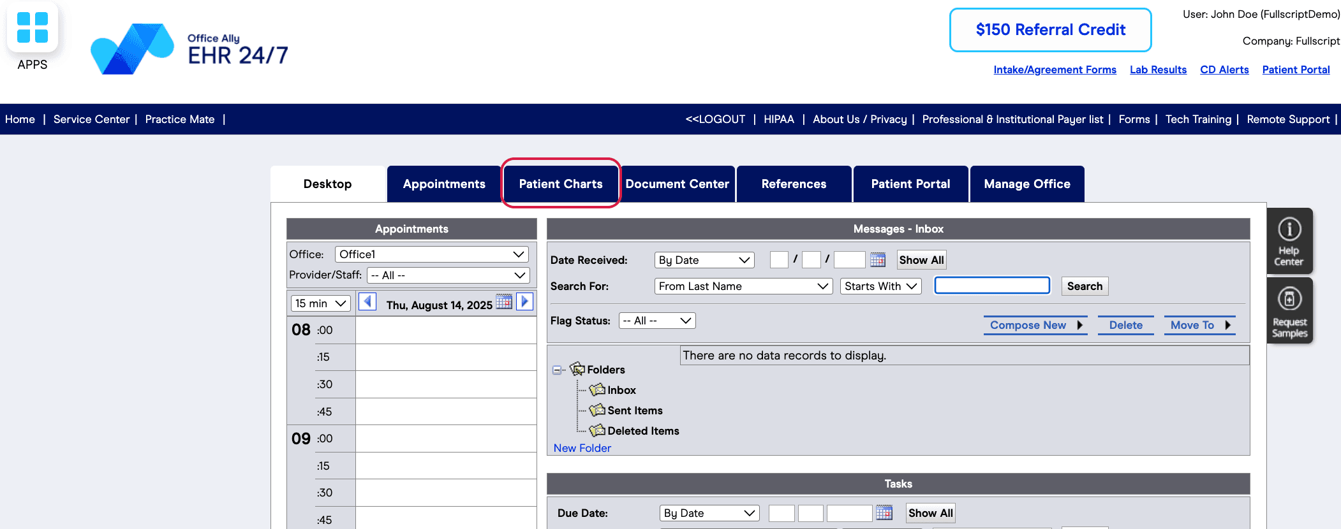Click Show All in Messages Inbox
1341x529 pixels.
pyautogui.click(x=921, y=260)
